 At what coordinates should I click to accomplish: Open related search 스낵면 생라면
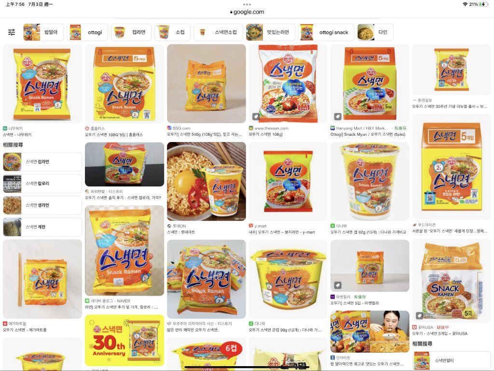tap(42, 205)
